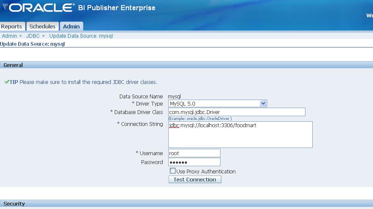Click inside the Connection String text area
The width and height of the screenshot is (373, 209).
tap(240, 135)
